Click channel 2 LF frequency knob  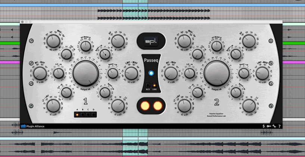pyautogui.click(x=249, y=106)
